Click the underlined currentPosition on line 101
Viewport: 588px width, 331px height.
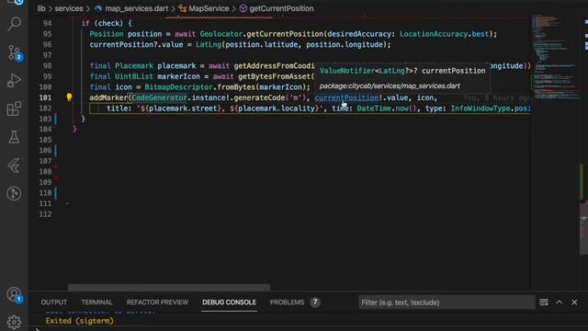coord(346,97)
